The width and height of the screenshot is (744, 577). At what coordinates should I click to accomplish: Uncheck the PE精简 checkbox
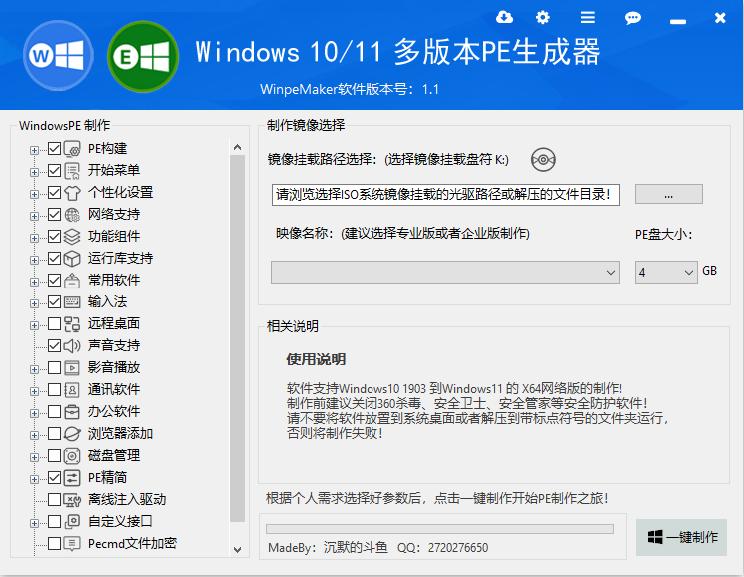pos(55,477)
